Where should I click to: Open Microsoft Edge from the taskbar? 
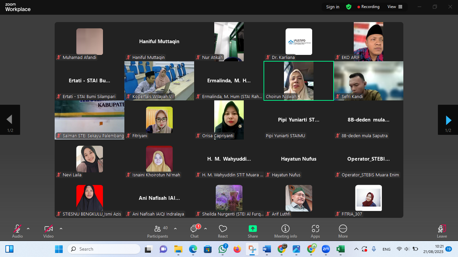193,249
